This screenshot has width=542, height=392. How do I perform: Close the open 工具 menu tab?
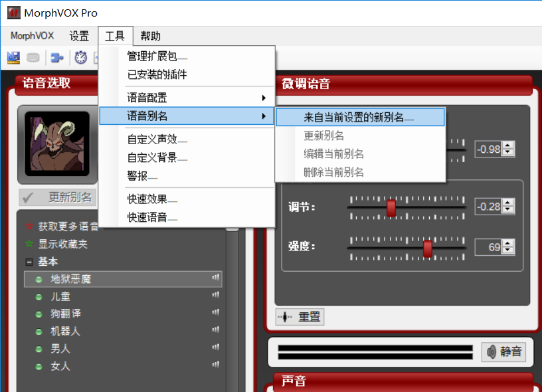click(115, 36)
